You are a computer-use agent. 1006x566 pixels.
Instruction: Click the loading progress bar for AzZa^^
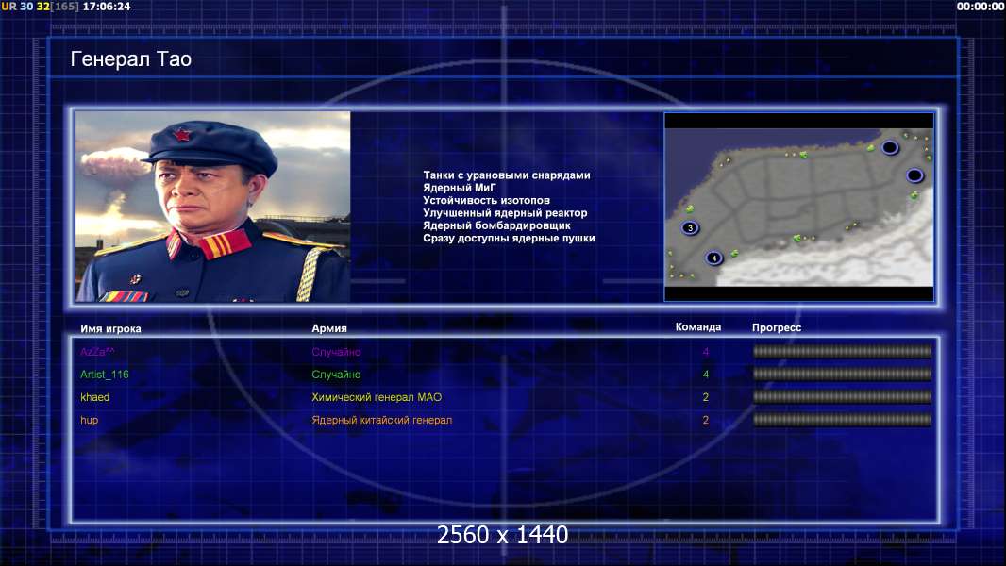[843, 351]
